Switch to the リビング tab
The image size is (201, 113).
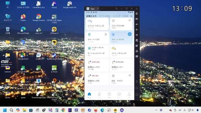pos(116,16)
